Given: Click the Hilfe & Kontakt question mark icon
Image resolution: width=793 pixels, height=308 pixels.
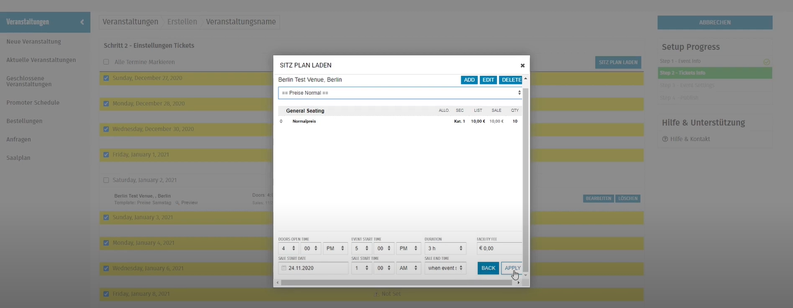Looking at the screenshot, I should [665, 139].
